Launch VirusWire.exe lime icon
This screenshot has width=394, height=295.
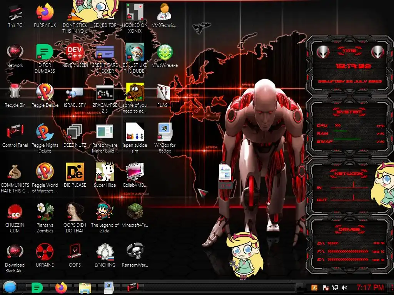point(165,56)
